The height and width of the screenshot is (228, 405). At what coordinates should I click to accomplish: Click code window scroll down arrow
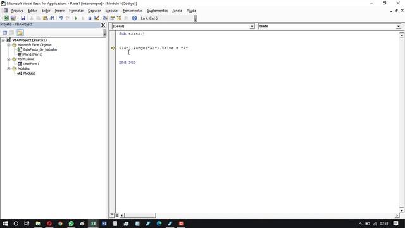(401, 210)
